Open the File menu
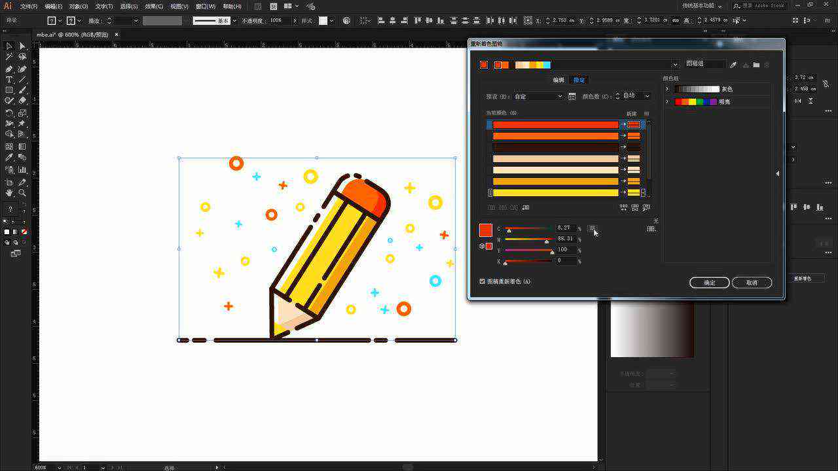838x471 pixels. pyautogui.click(x=28, y=6)
